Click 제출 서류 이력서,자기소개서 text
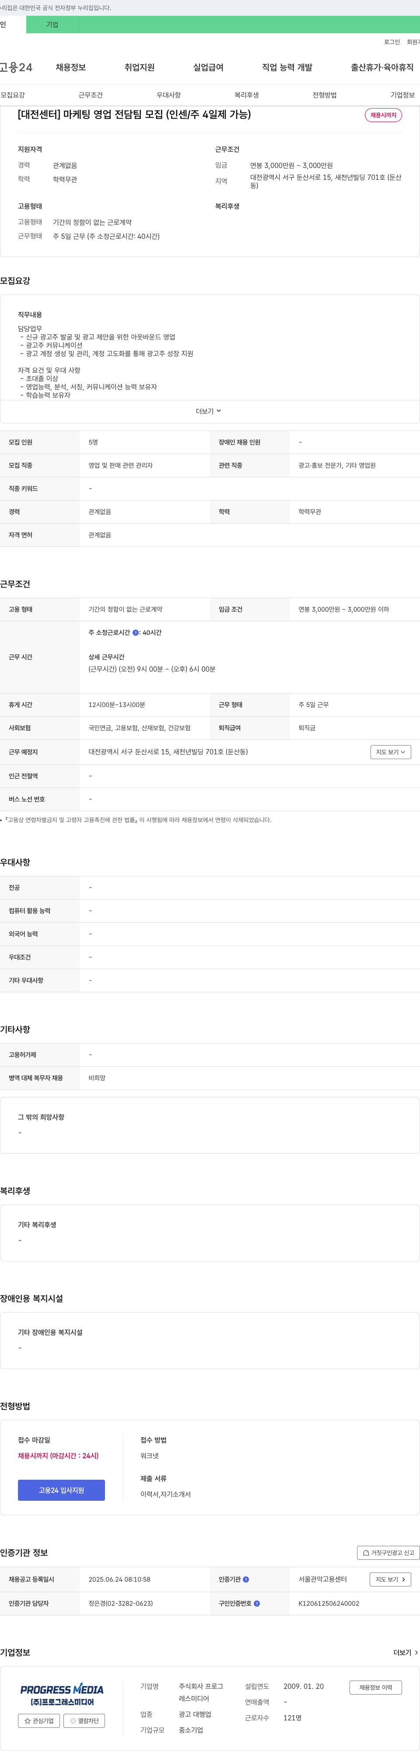The width and height of the screenshot is (420, 1751). point(165,1494)
